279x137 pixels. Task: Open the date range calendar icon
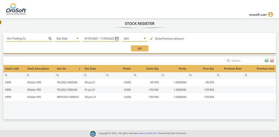[117, 39]
